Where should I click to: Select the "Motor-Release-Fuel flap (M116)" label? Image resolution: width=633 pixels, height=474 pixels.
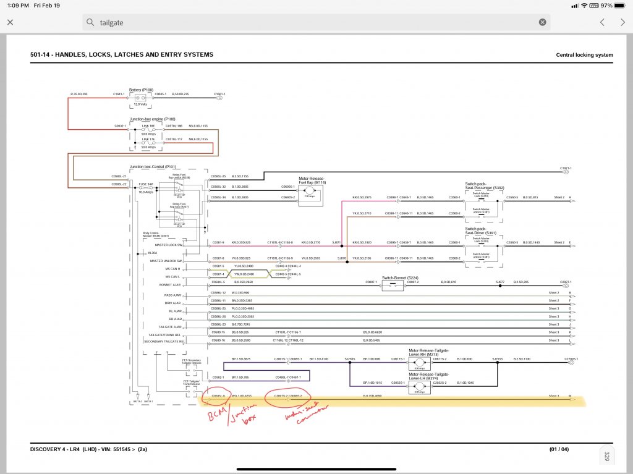pos(312,180)
